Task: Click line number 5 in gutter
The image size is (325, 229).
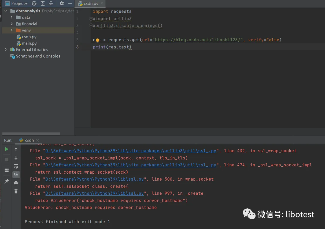Action: tap(77, 40)
